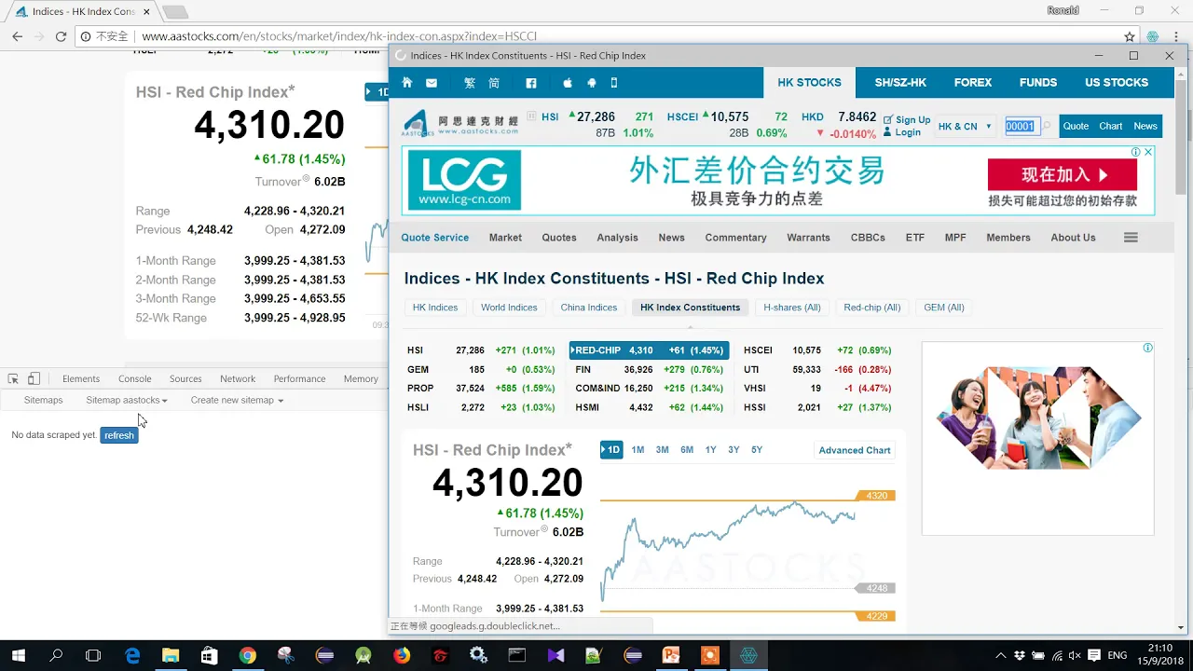Open the AAStocks home icon
The height and width of the screenshot is (671, 1193).
pyautogui.click(x=406, y=83)
